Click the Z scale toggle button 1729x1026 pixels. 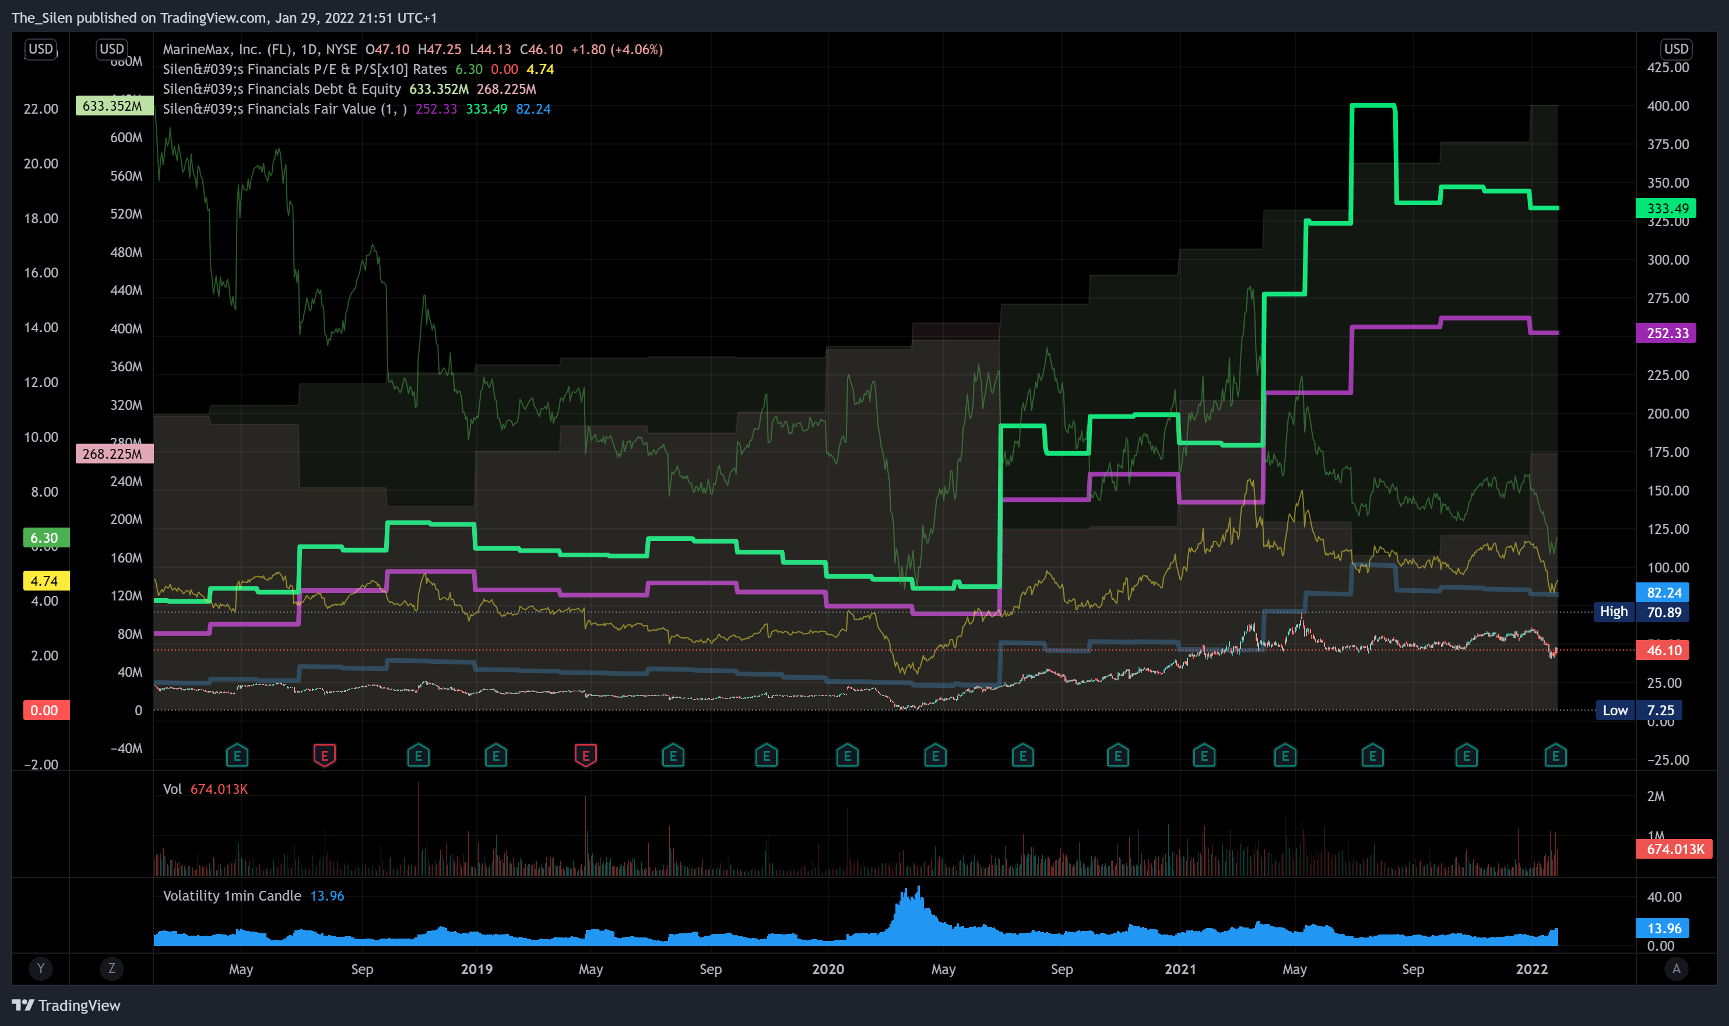(111, 969)
